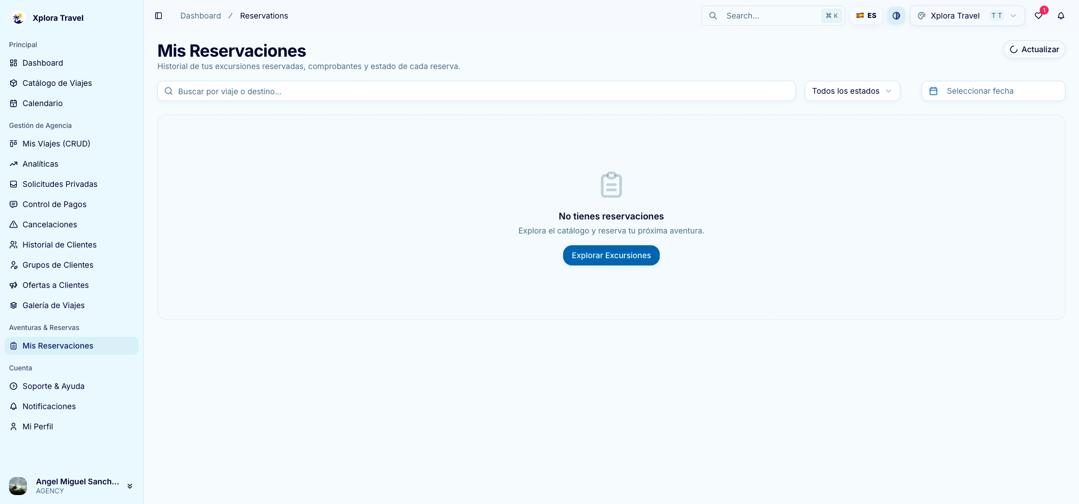Click the Xplora Travel logo icon
The image size is (1079, 504).
(18, 18)
